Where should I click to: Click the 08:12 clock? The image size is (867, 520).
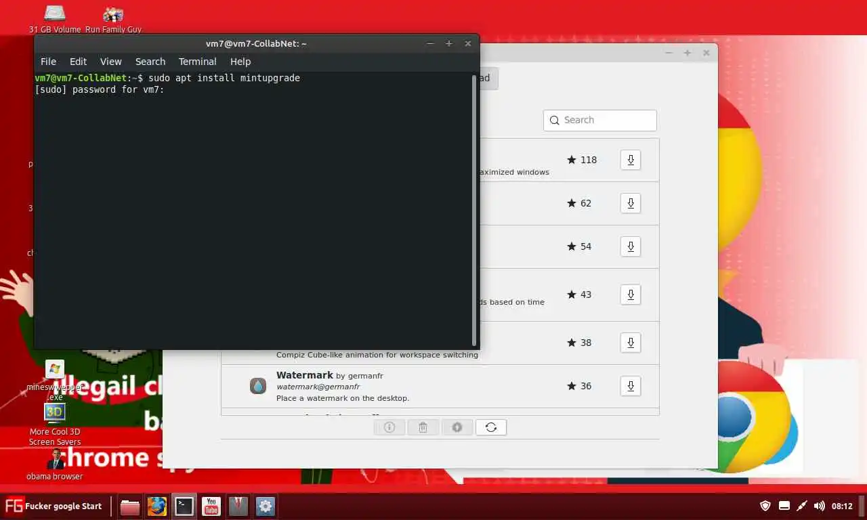coord(842,506)
